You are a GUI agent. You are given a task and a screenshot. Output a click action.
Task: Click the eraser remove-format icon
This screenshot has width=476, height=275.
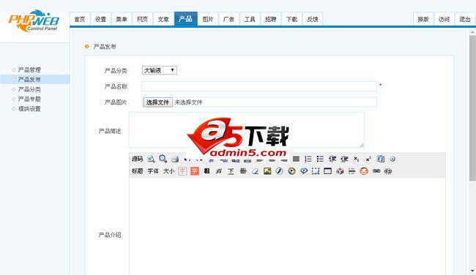click(x=256, y=171)
